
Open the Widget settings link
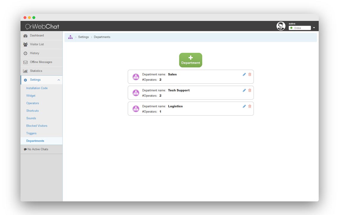click(x=31, y=96)
